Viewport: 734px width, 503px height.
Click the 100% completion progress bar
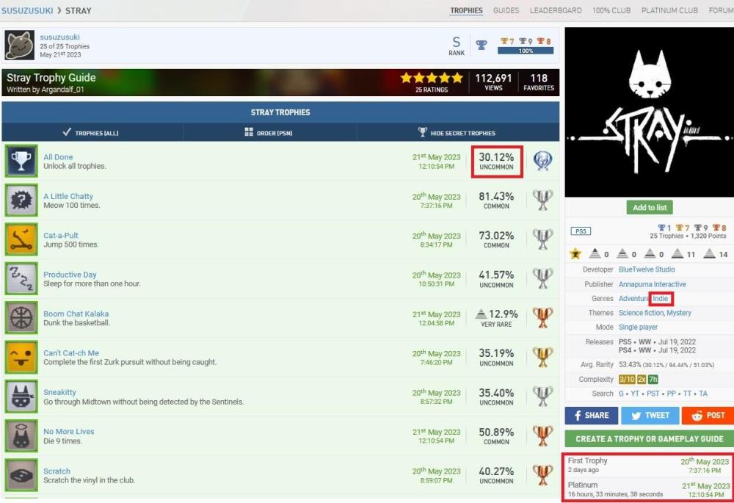526,51
